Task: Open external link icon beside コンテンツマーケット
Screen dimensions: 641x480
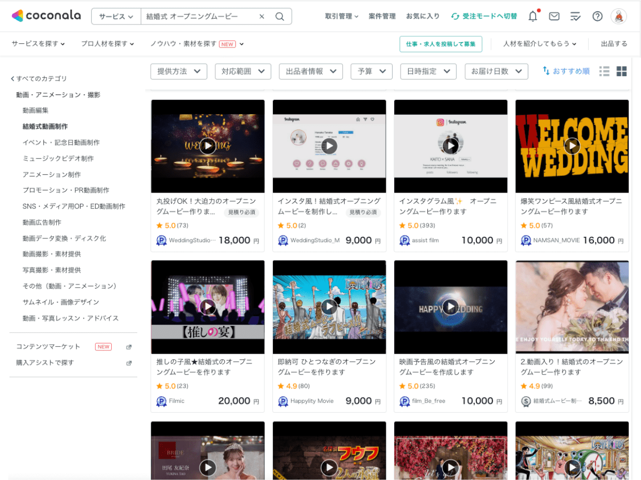Action: (x=129, y=347)
